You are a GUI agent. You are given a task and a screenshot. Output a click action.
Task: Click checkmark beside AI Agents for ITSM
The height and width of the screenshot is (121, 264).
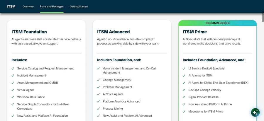pos(184,76)
